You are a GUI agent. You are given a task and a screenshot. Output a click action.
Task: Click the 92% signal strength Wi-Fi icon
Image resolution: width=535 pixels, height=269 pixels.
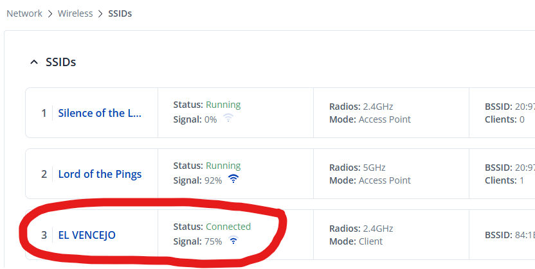233,180
